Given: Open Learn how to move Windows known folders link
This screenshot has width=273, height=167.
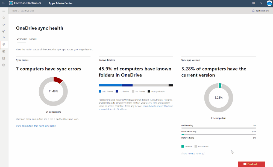Looking at the screenshot, I should pyautogui.click(x=136, y=108).
